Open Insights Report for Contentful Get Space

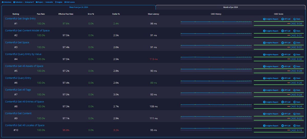[x=271, y=42]
